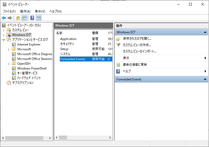The height and width of the screenshot is (147, 209).
Task: Click the 名前 column header
Action: pos(59,33)
